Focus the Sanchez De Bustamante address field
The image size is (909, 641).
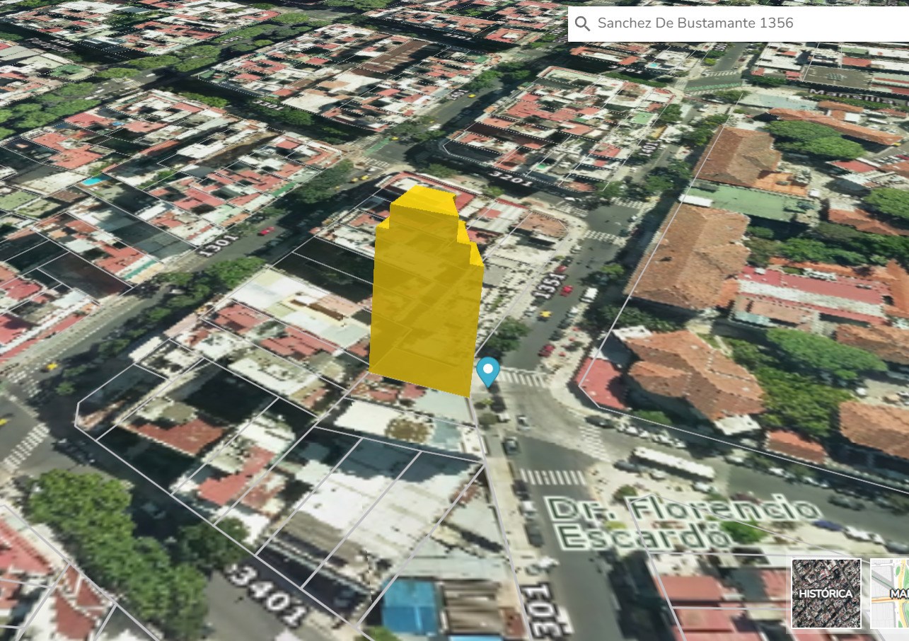743,23
